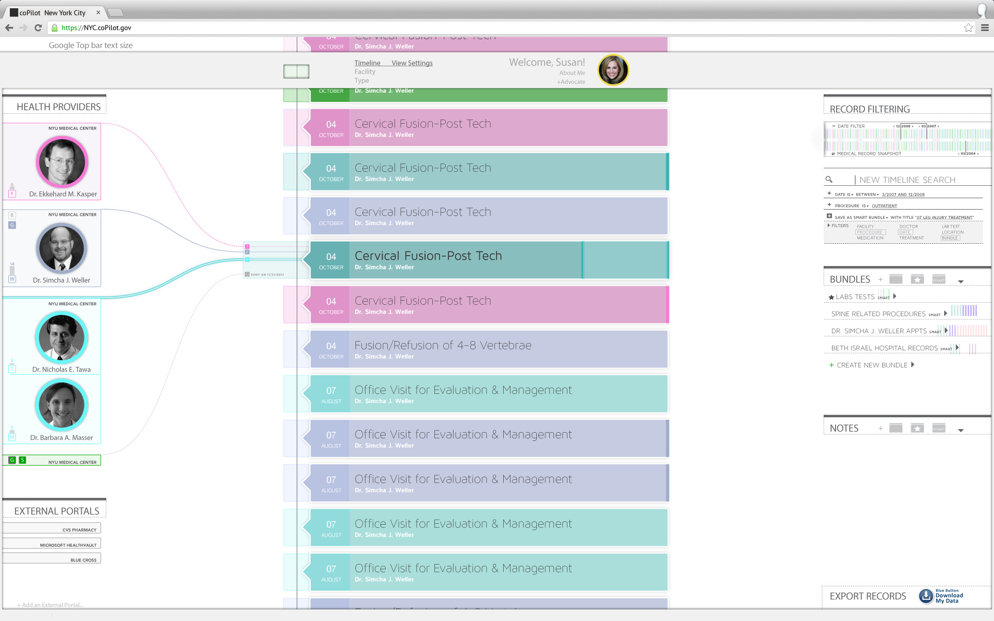Select the Smart filter icon in Bundles
The height and width of the screenshot is (621, 994).
tap(939, 279)
